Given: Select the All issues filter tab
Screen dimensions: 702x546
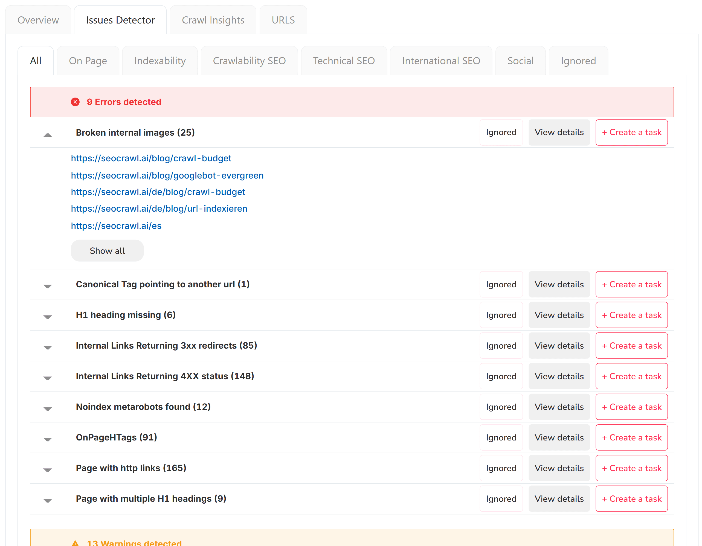Looking at the screenshot, I should (36, 61).
